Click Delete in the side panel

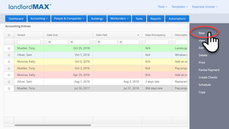click(x=203, y=55)
